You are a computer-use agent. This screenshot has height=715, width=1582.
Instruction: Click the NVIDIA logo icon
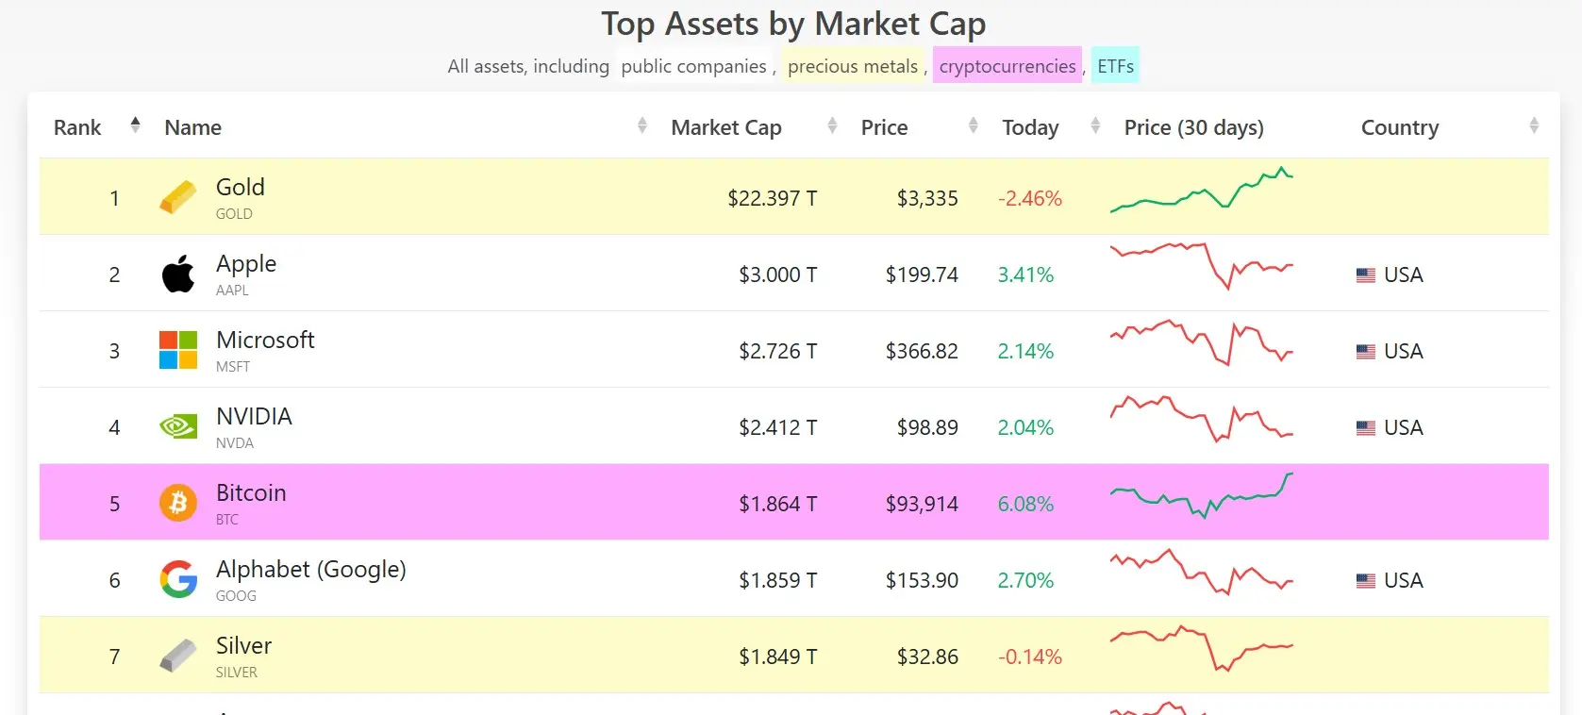[x=177, y=426]
